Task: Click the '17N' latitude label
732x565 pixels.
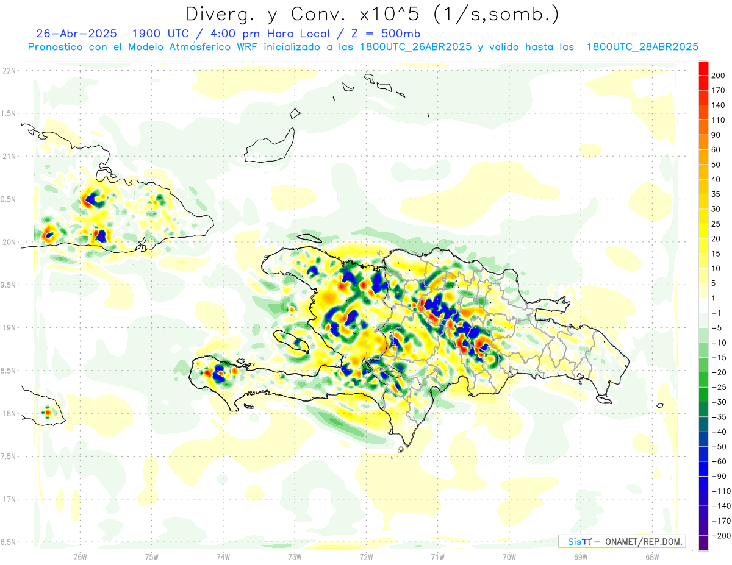Action: 9,499
